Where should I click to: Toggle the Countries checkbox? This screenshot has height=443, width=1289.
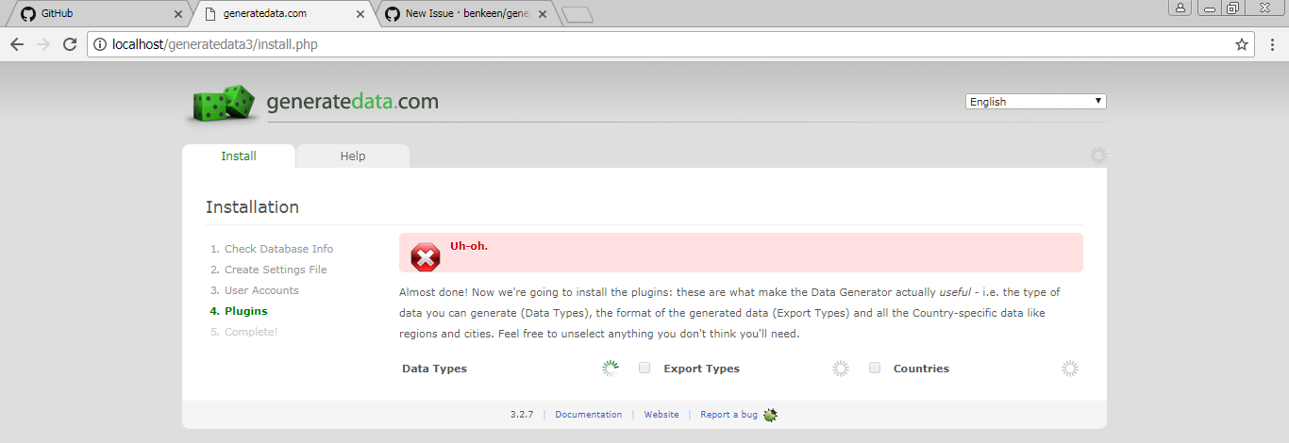(x=875, y=368)
